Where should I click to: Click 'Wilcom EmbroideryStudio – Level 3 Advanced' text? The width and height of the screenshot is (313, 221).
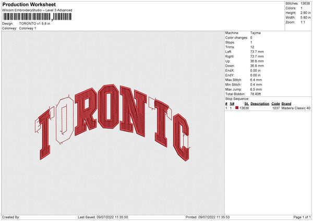[37, 10]
